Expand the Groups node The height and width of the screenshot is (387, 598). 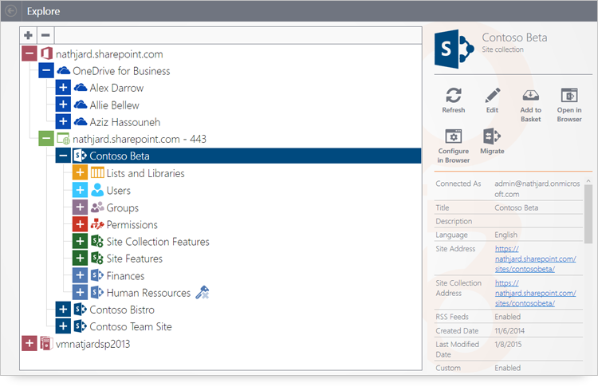click(x=80, y=207)
